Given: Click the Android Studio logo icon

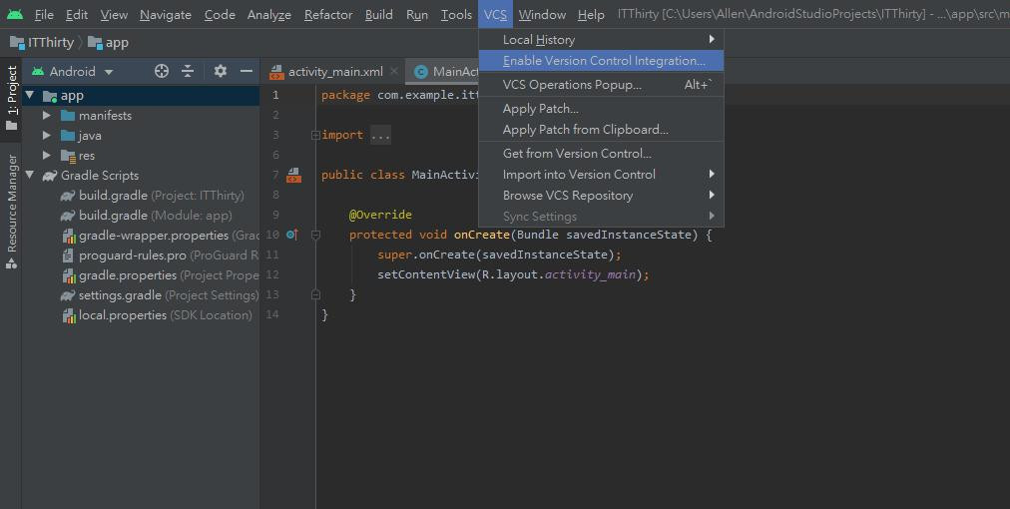Looking at the screenshot, I should tap(15, 14).
